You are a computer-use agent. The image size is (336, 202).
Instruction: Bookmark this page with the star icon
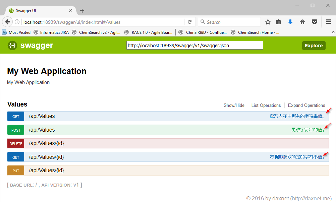(268, 22)
